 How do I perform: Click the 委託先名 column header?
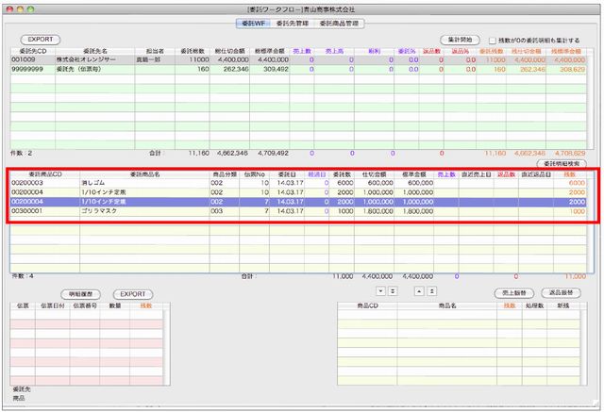95,51
